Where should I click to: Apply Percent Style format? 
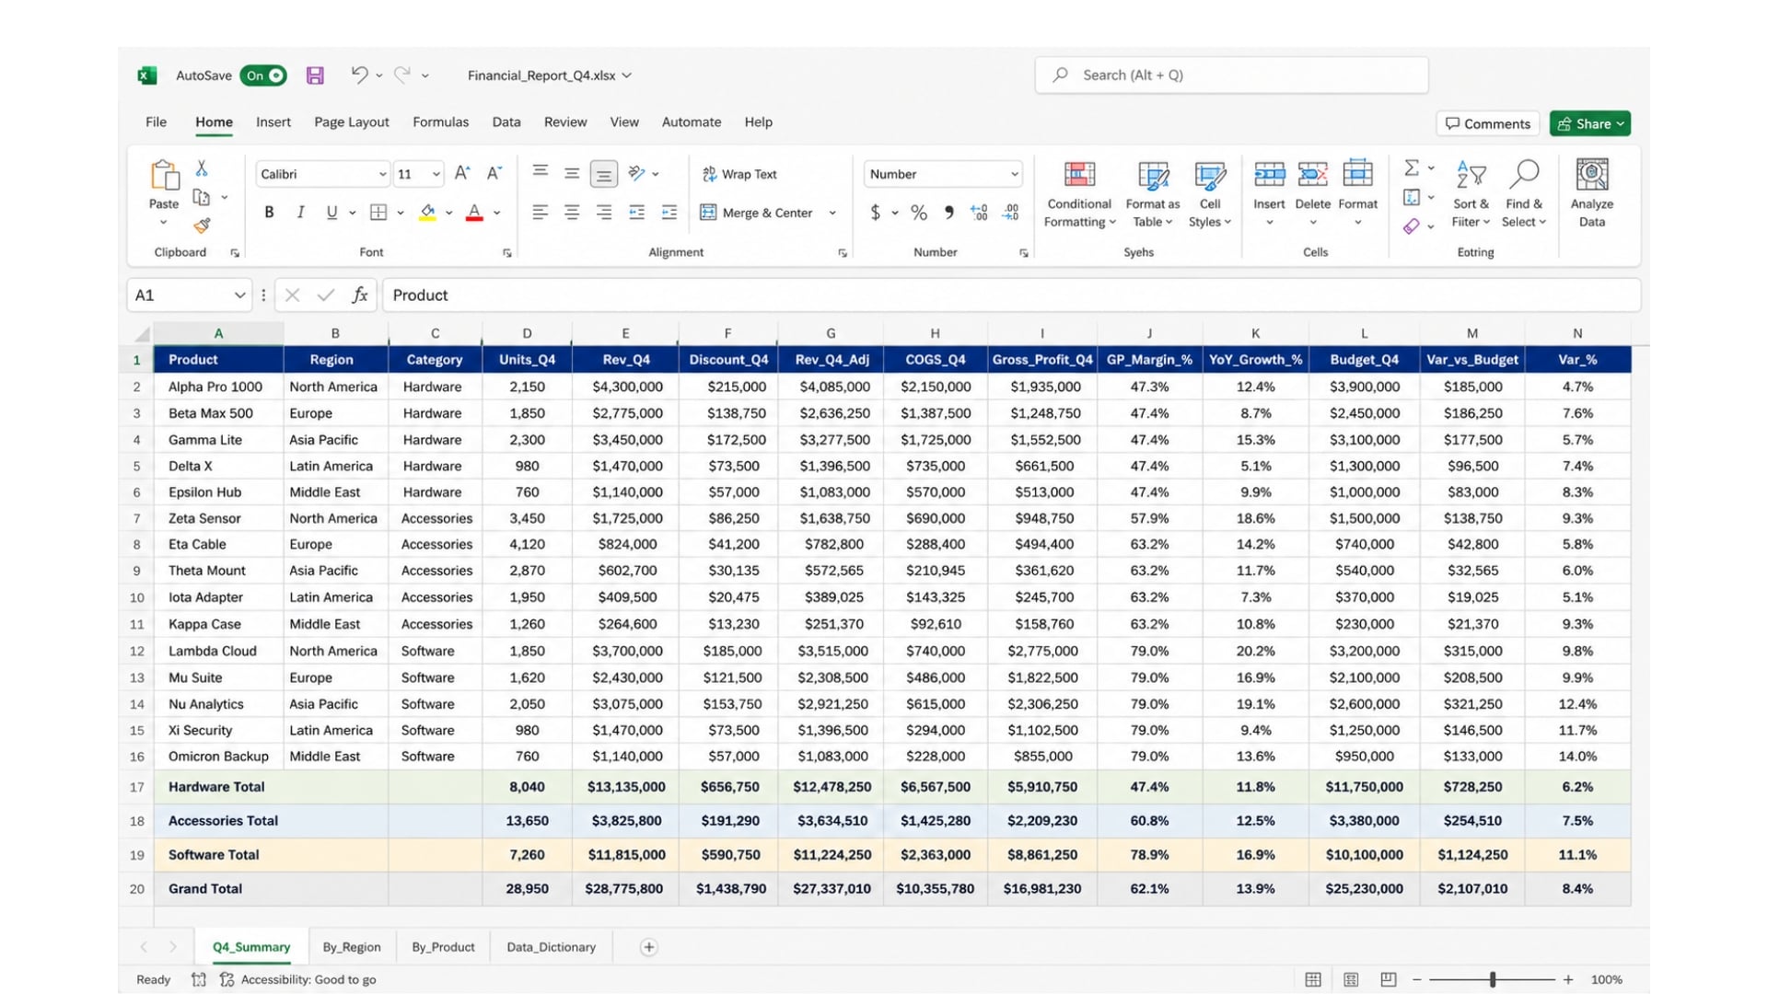tap(919, 213)
